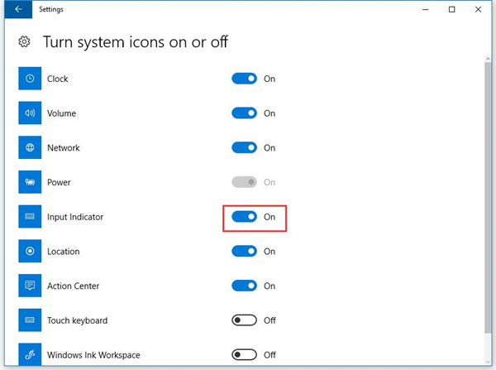The image size is (496, 370).
Task: Click the Volume speaker icon
Action: pyautogui.click(x=30, y=113)
